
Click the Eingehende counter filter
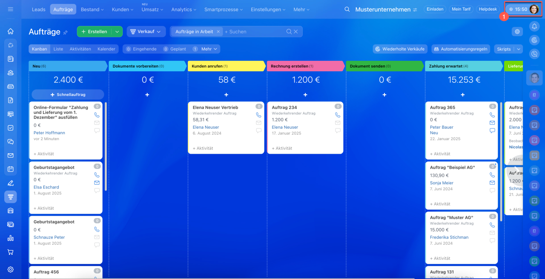click(141, 49)
